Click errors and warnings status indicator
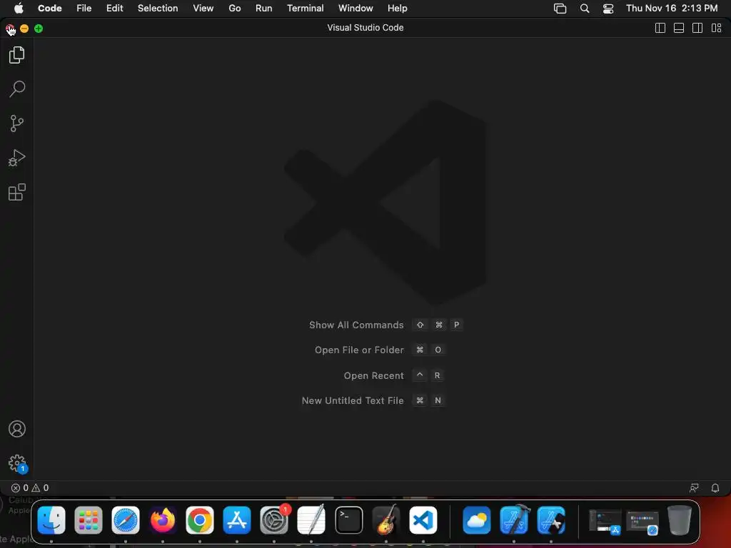 click(30, 488)
